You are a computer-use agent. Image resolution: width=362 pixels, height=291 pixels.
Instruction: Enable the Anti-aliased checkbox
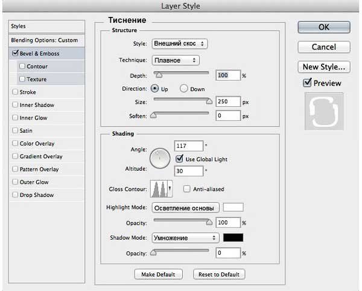click(186, 189)
